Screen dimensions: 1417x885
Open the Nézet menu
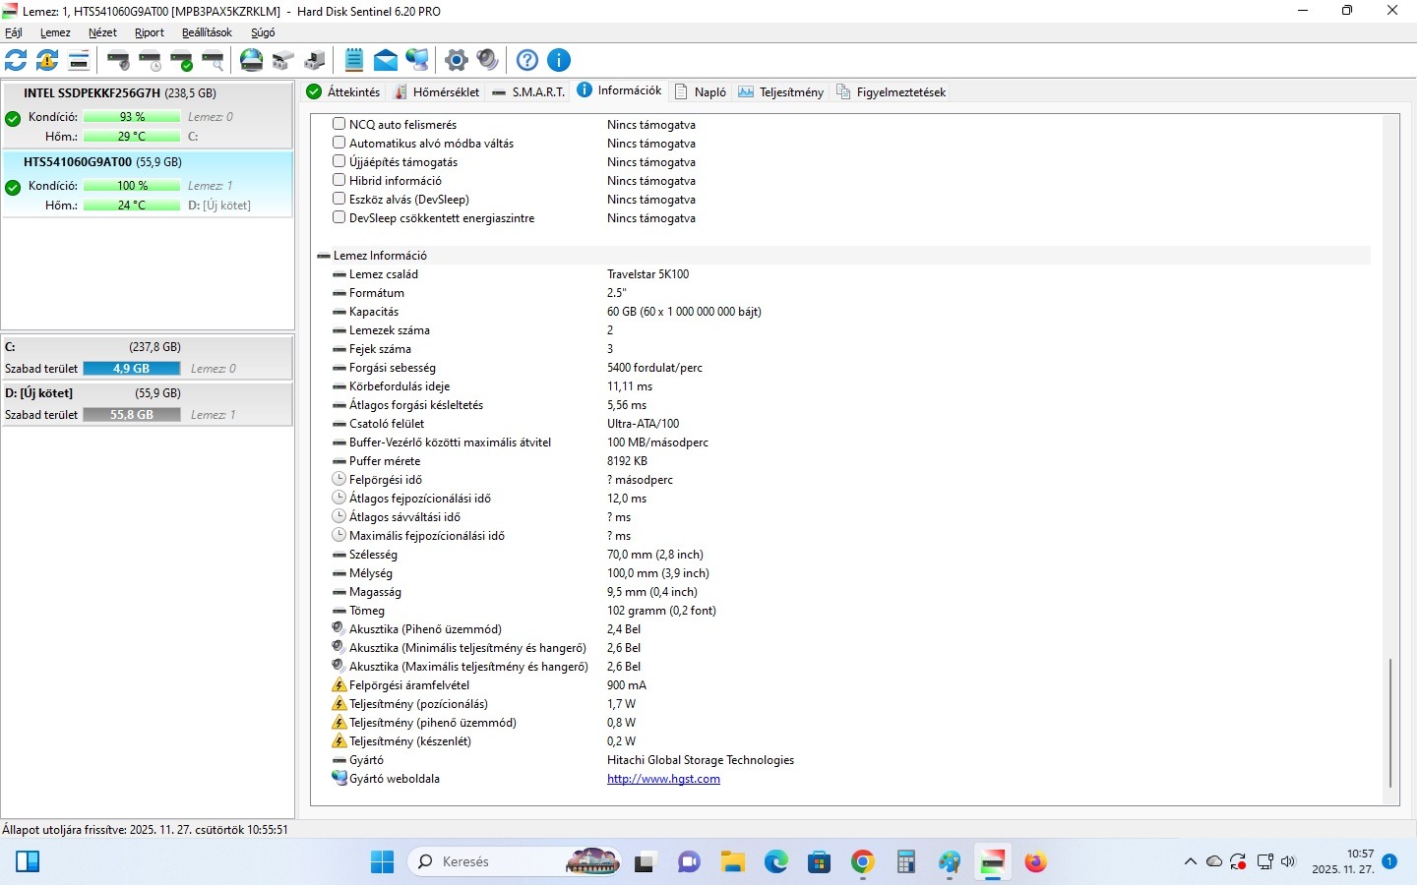(x=102, y=32)
